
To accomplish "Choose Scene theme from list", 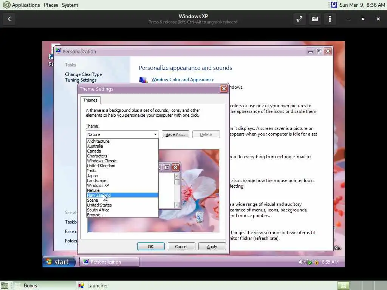I will click(122, 200).
